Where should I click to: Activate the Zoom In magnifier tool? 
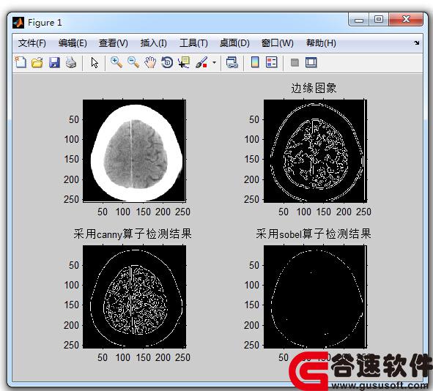[x=116, y=62]
